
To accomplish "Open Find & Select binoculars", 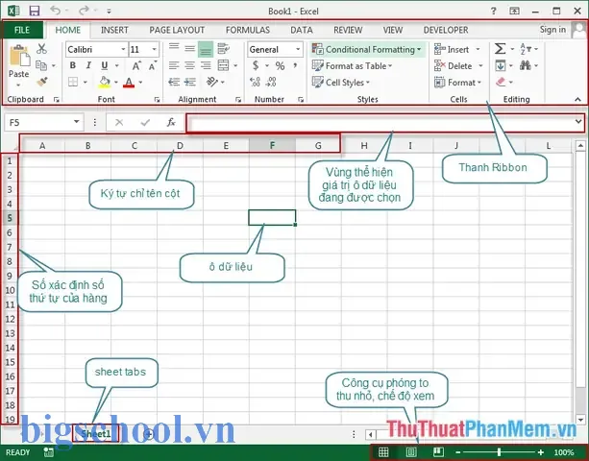I will pos(526,65).
